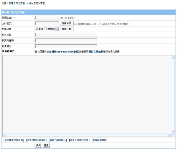Reset the form using 重置 button
Image resolution: width=177 pixels, height=151 pixels.
[x=46, y=145]
